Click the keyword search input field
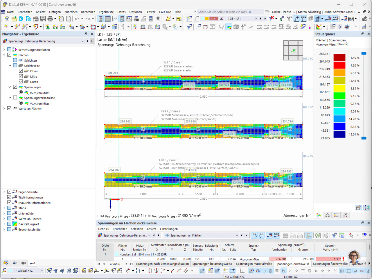Viewport: 372px width, 279px height. [x=230, y=12]
